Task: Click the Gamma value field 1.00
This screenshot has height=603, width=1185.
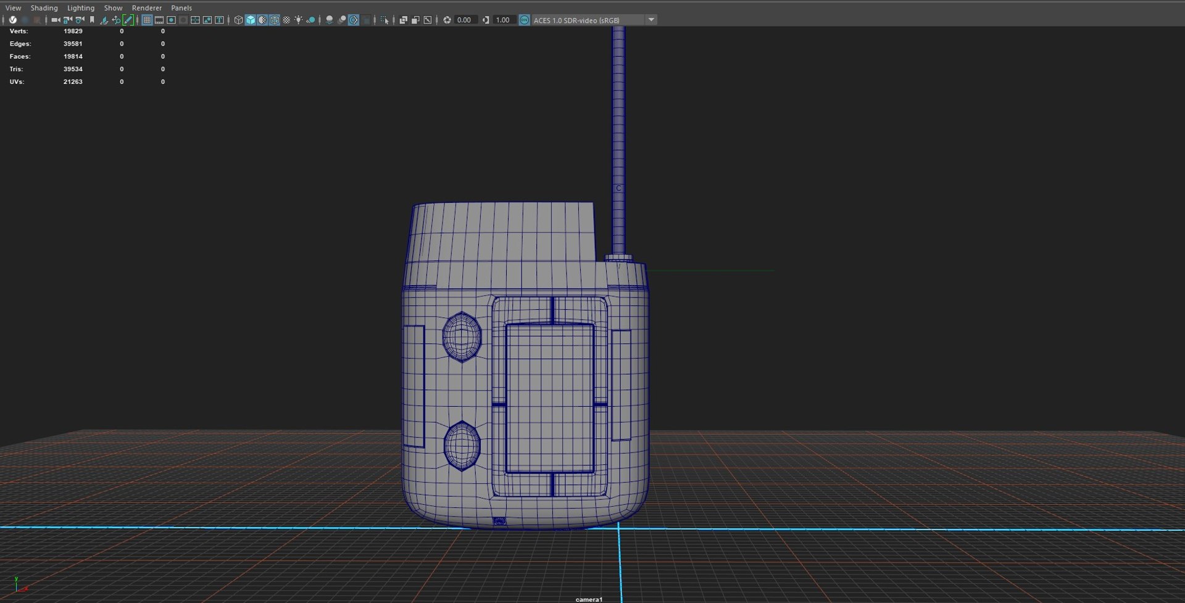Action: coord(504,20)
